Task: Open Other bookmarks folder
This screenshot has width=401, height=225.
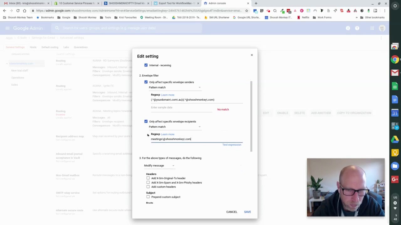Action: point(372,17)
